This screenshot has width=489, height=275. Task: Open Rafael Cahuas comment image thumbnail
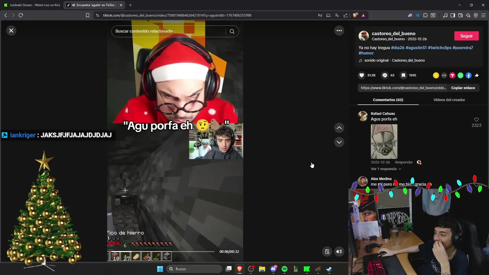click(x=384, y=141)
